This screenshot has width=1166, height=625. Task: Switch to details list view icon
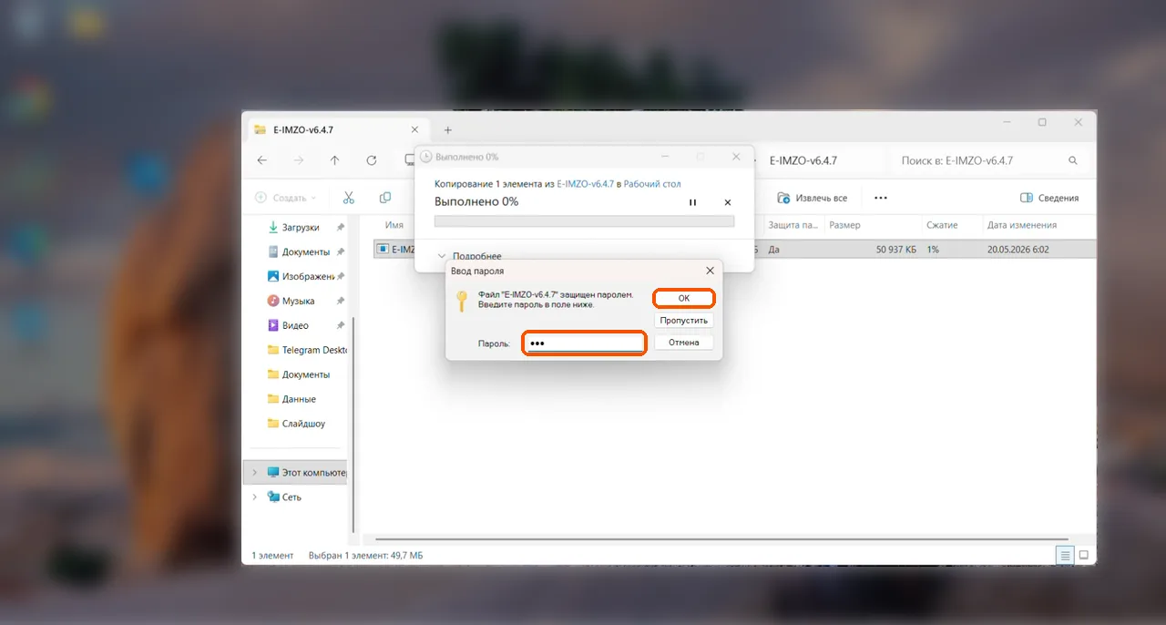1064,555
